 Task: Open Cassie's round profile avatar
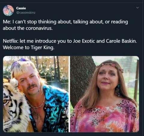(x=8, y=10)
